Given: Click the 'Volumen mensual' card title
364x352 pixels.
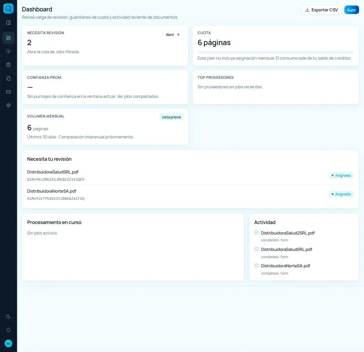Looking at the screenshot, I should (46, 116).
